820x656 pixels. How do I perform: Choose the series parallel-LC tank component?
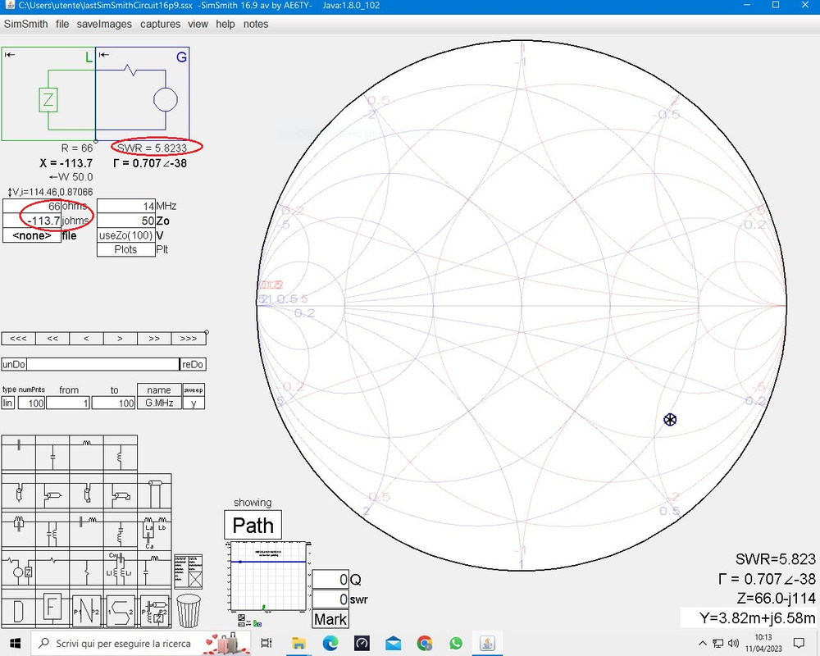click(x=19, y=530)
